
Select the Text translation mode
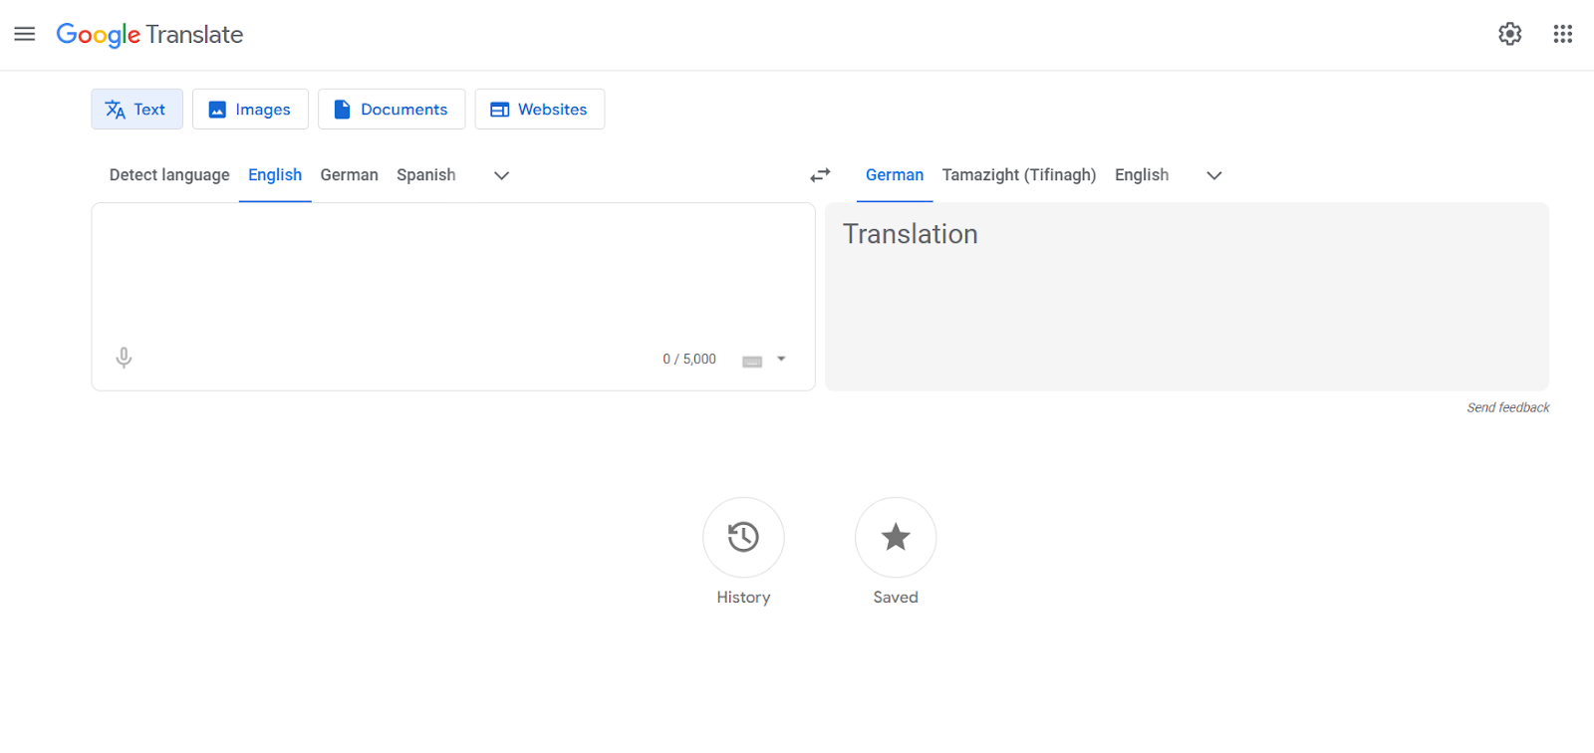[x=136, y=110]
